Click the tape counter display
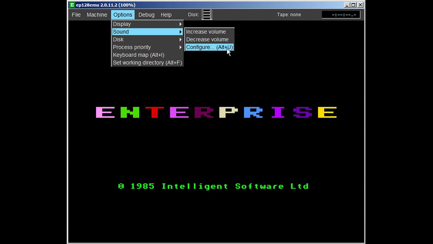This screenshot has height=244, width=433. click(341, 15)
